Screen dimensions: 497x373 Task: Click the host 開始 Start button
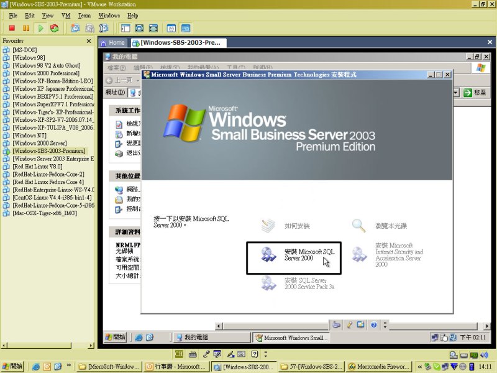point(12,366)
